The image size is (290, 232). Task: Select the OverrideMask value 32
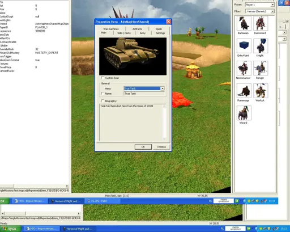[37, 49]
